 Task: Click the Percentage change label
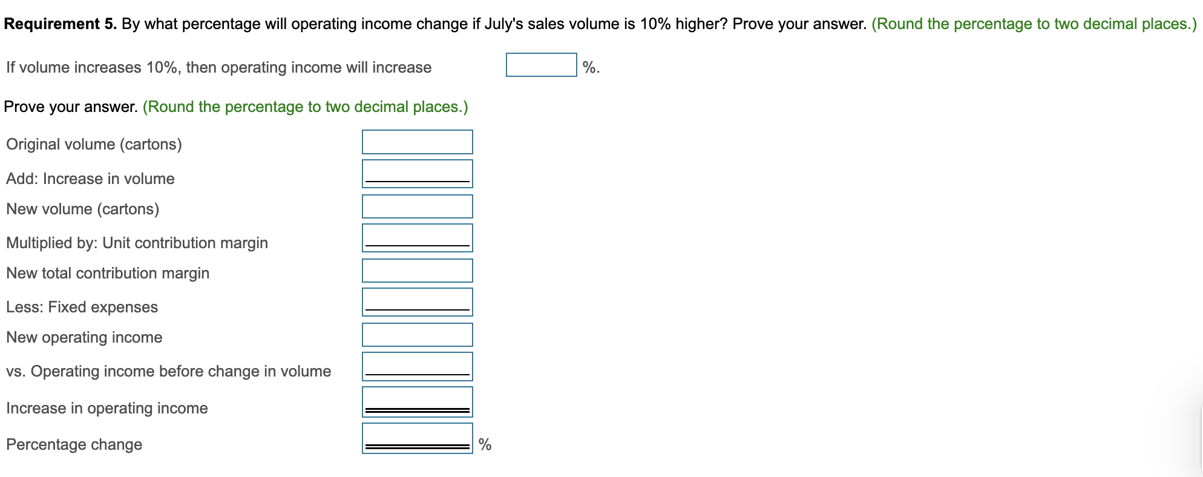(73, 444)
